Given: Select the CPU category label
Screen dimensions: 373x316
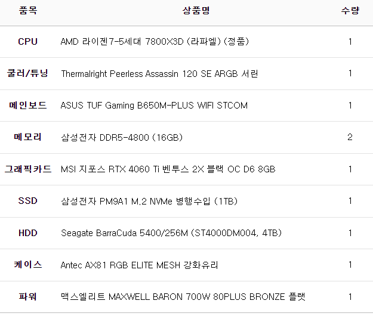Looking at the screenshot, I should coord(27,42).
